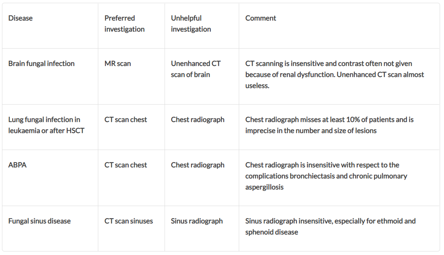
Task: Click the "Disease" column header
Action: tap(21, 18)
